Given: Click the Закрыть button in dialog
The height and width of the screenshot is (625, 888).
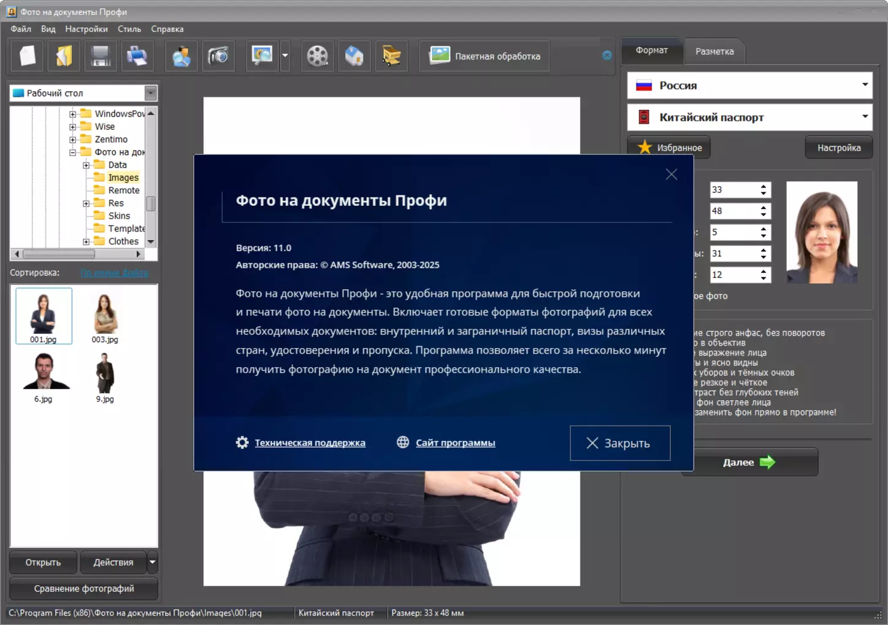Looking at the screenshot, I should pos(620,443).
